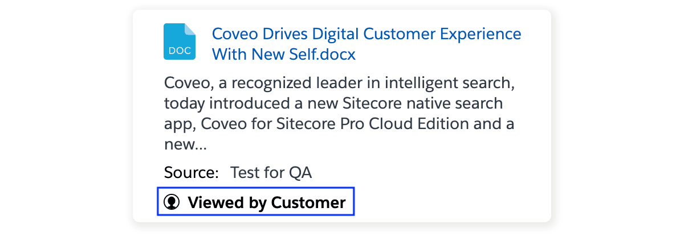Click the 'Test for QA' source value
The image size is (684, 245).
tap(271, 173)
